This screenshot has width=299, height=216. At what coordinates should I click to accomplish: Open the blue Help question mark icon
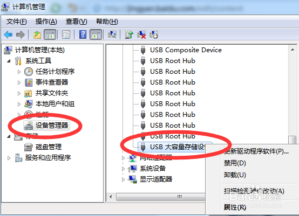pyautogui.click(x=83, y=34)
